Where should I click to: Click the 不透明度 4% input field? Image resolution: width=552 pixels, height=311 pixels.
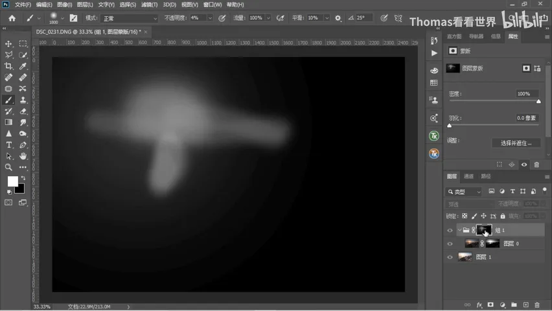pos(198,17)
